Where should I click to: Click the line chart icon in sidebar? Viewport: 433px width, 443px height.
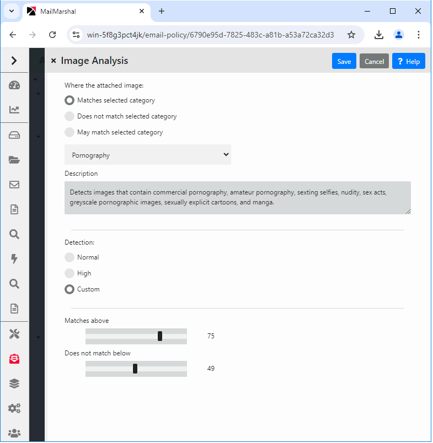(14, 110)
